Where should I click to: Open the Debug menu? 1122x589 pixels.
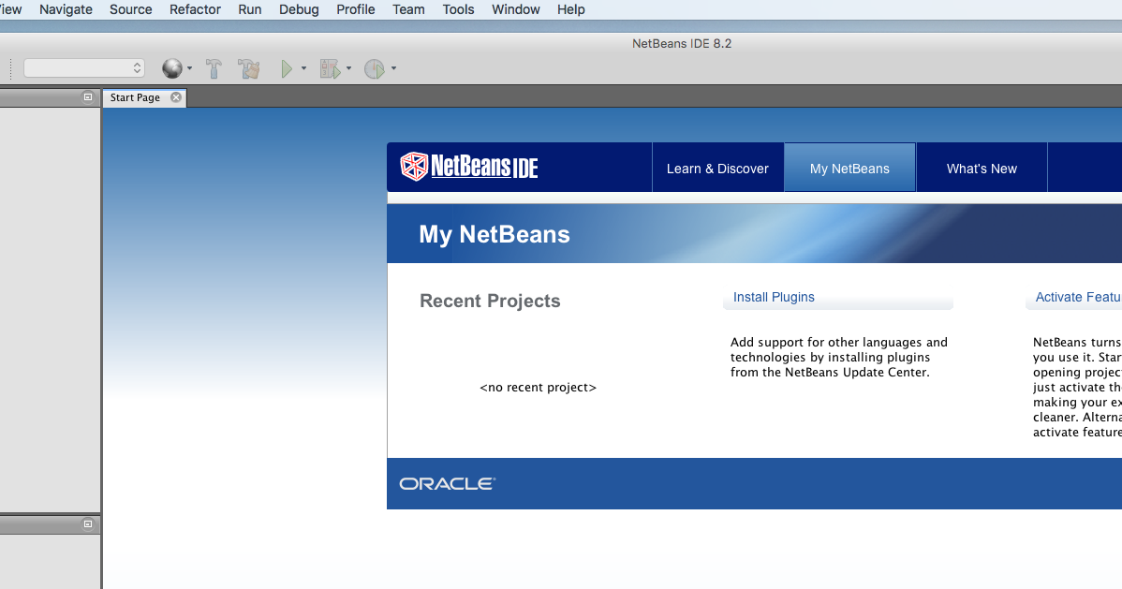point(299,9)
